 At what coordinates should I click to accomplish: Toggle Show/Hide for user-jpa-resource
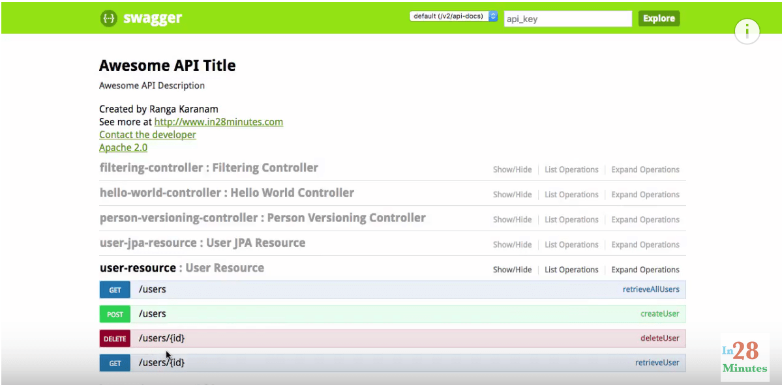pos(512,244)
